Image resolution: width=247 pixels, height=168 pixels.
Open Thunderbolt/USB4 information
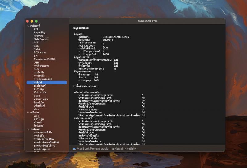coord(44,59)
